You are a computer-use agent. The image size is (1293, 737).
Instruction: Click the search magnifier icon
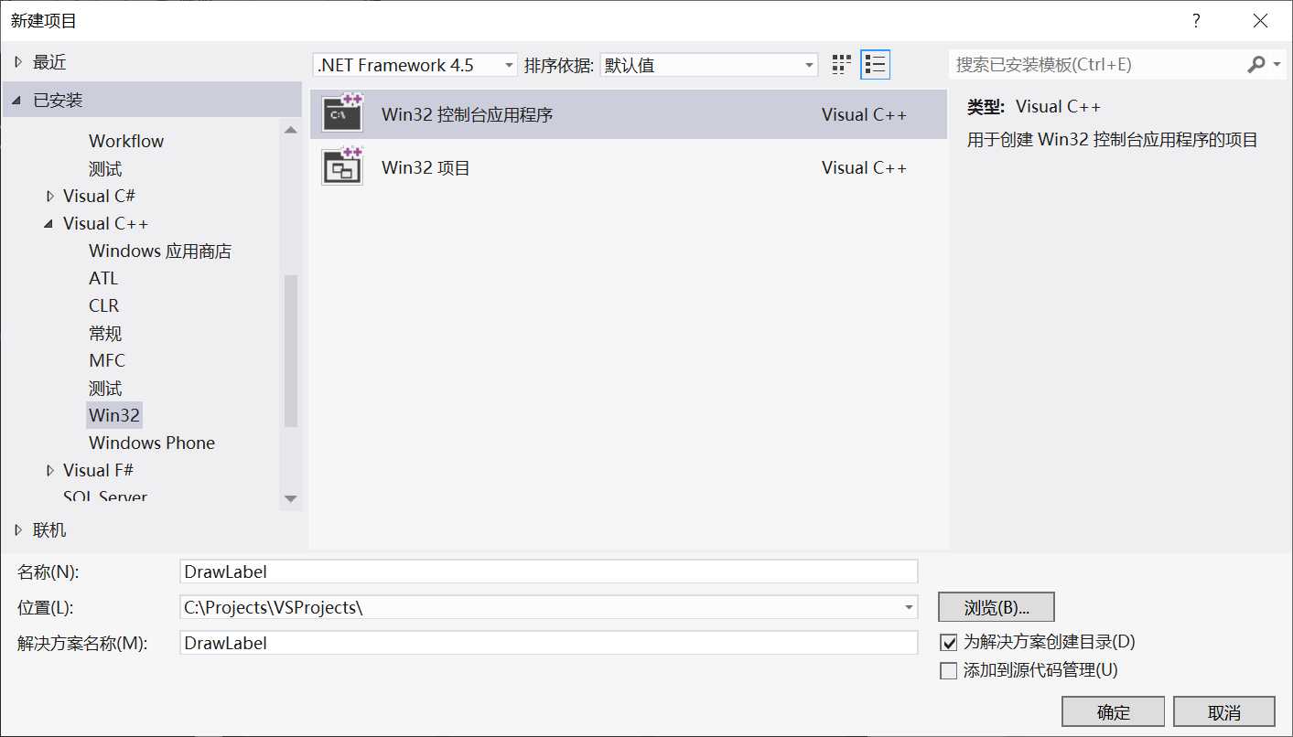pos(1256,64)
